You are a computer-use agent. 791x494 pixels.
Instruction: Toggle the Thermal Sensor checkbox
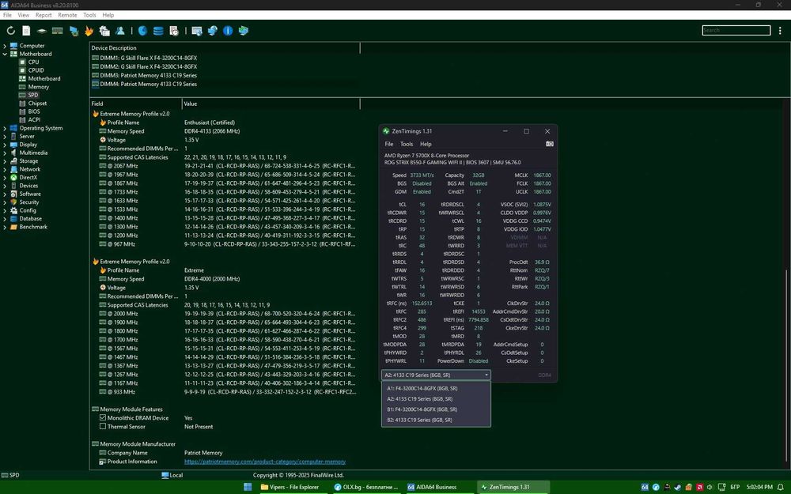click(103, 427)
